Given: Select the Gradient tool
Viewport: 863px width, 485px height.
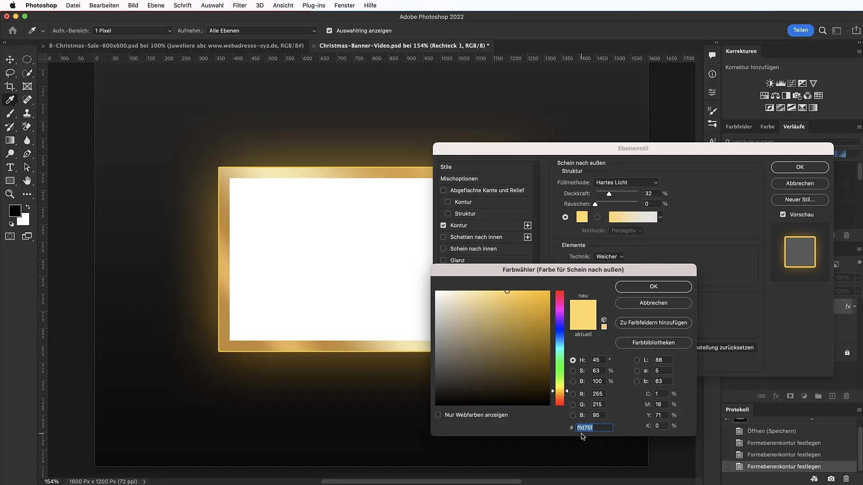Looking at the screenshot, I should 10,140.
